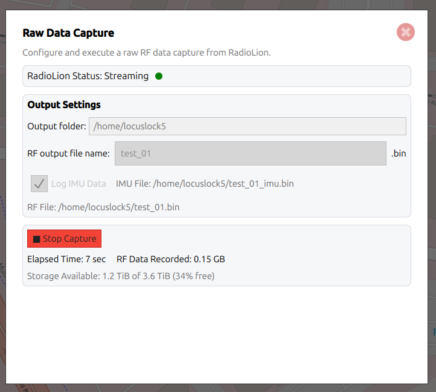Image resolution: width=436 pixels, height=392 pixels.
Task: Click the 'Storage Available: 1.2 TiB' line
Action: click(121, 276)
